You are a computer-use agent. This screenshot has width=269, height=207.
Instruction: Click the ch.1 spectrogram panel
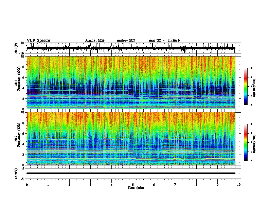point(131,83)
